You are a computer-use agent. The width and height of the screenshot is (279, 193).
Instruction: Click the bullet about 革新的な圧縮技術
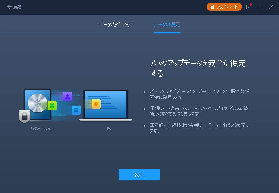199,128
